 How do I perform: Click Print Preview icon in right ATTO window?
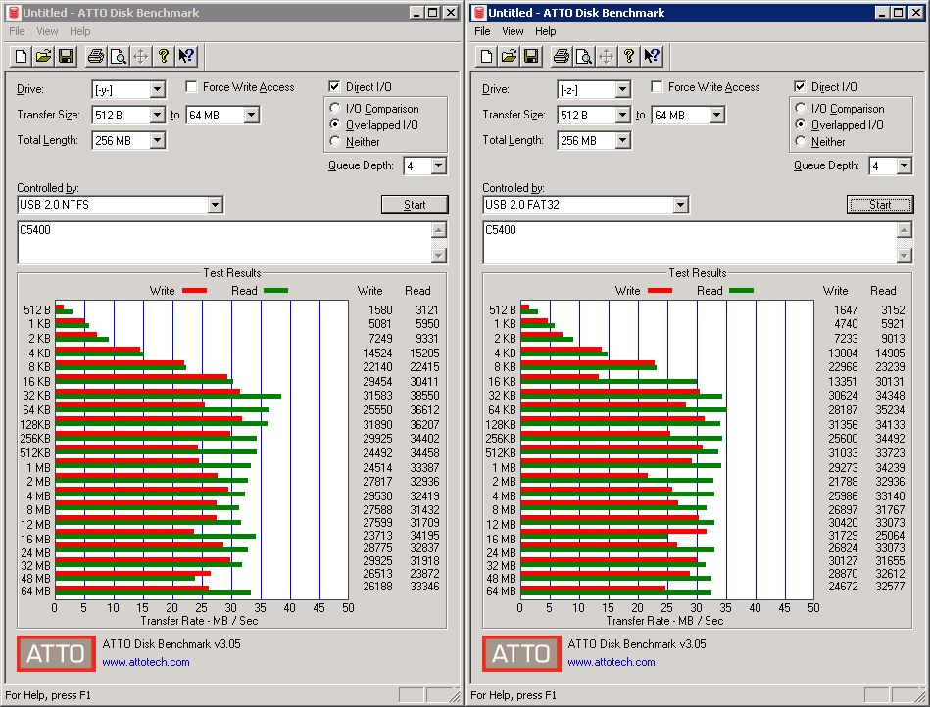(584, 56)
